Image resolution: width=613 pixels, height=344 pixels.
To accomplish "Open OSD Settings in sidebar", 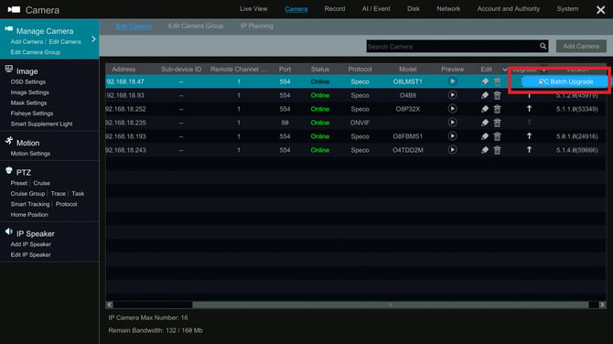I will point(28,81).
